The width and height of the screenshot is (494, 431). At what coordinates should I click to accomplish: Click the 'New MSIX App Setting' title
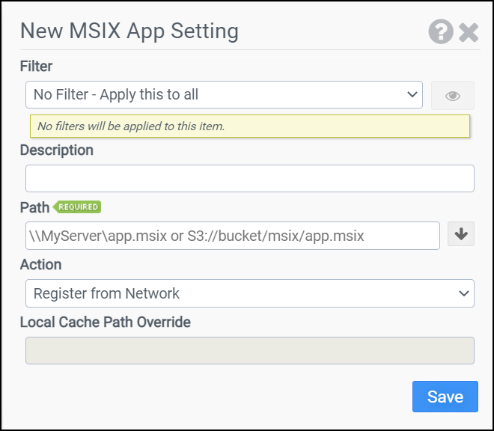[129, 31]
